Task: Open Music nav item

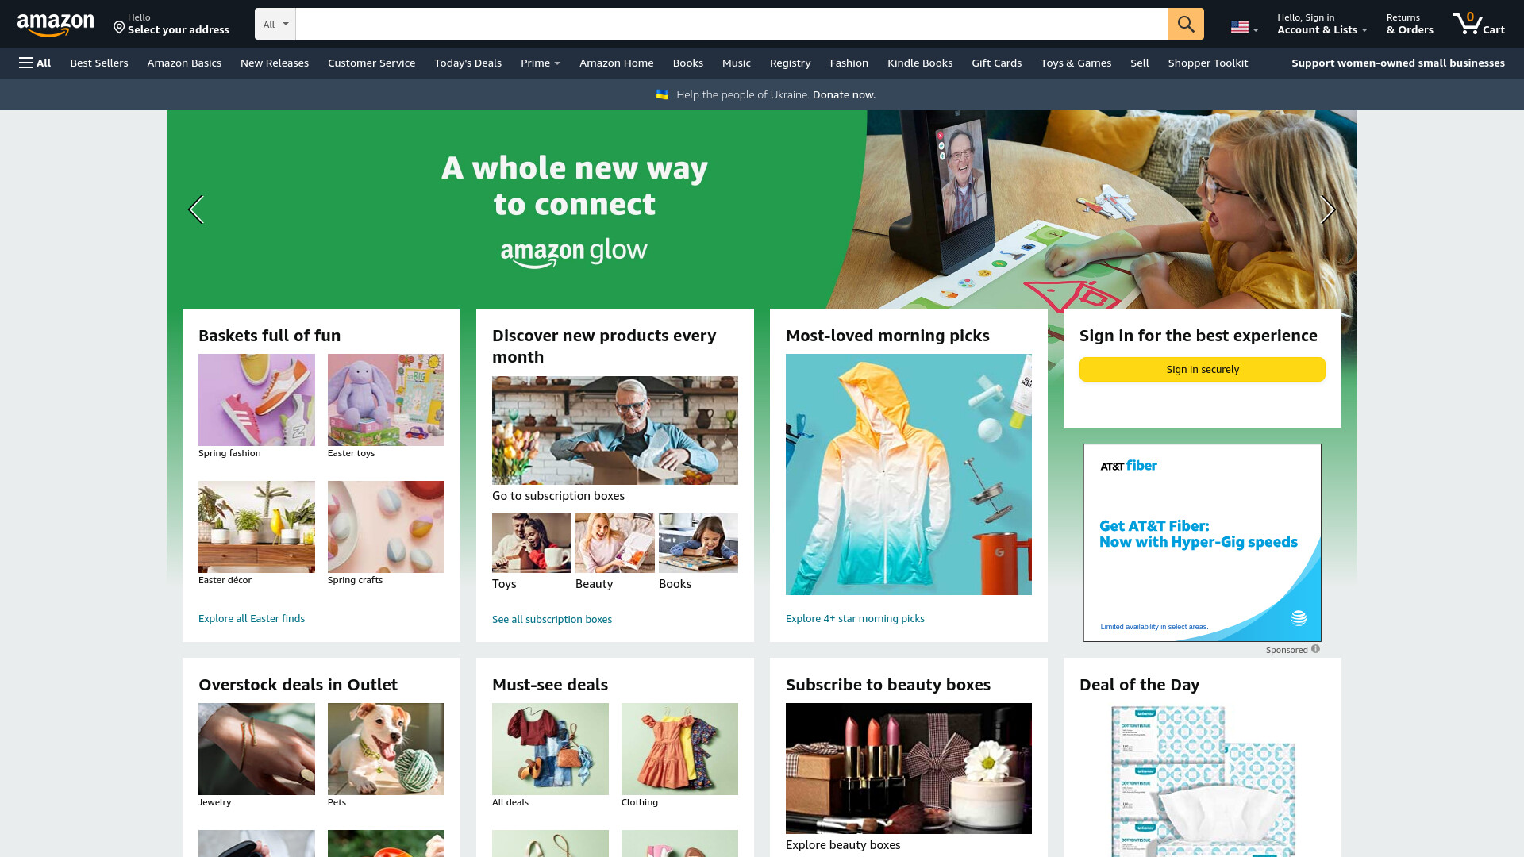Action: [737, 63]
